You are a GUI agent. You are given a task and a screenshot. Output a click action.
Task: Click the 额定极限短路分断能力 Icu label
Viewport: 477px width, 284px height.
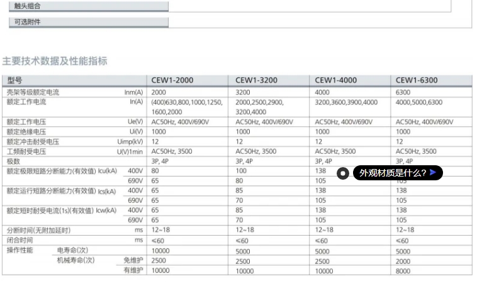click(x=62, y=171)
